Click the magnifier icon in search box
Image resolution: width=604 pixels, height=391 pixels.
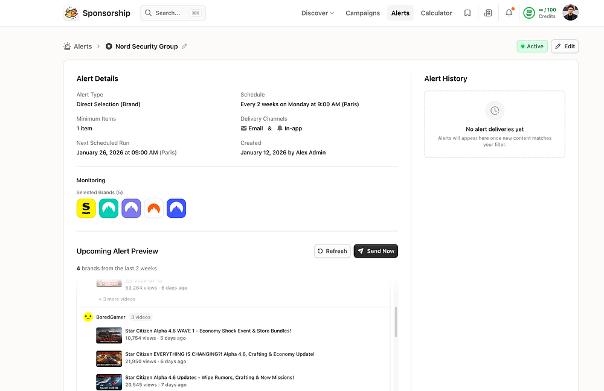tap(149, 13)
